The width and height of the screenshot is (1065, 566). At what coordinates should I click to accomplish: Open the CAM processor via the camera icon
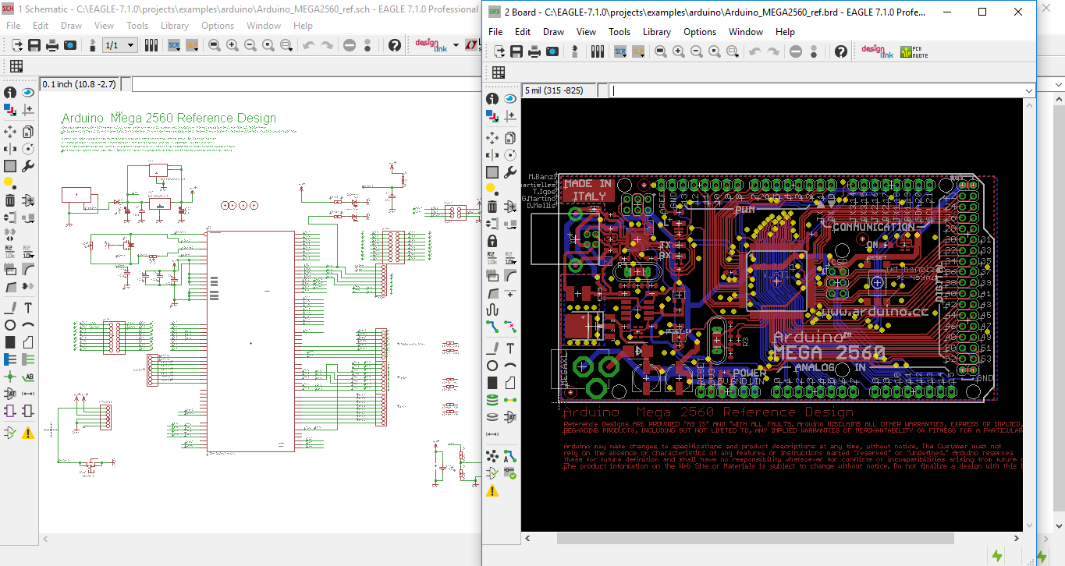pos(551,51)
